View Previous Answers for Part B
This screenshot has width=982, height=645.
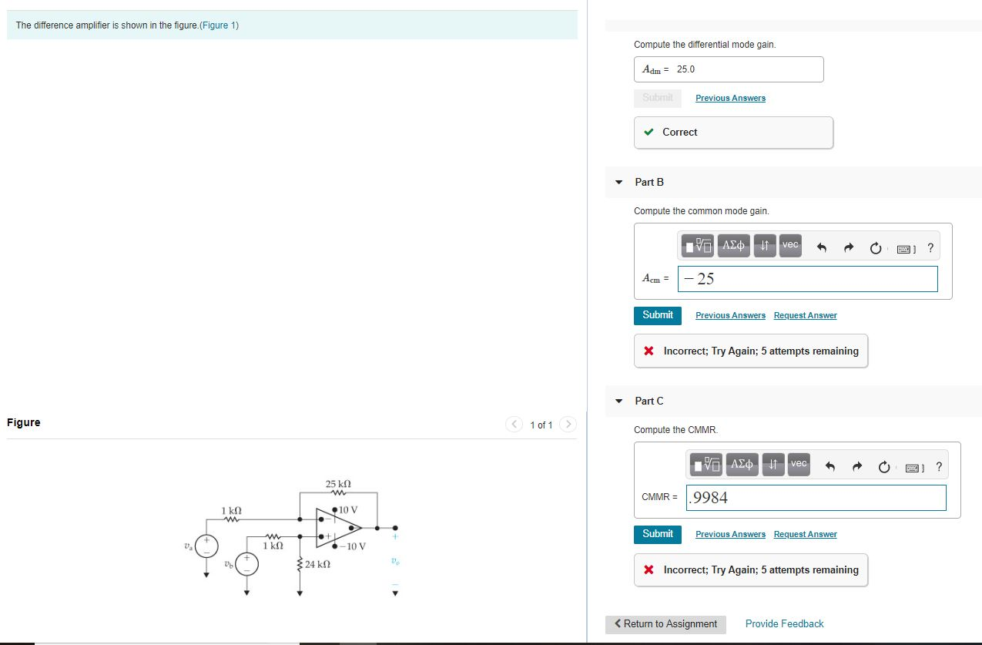(x=730, y=315)
